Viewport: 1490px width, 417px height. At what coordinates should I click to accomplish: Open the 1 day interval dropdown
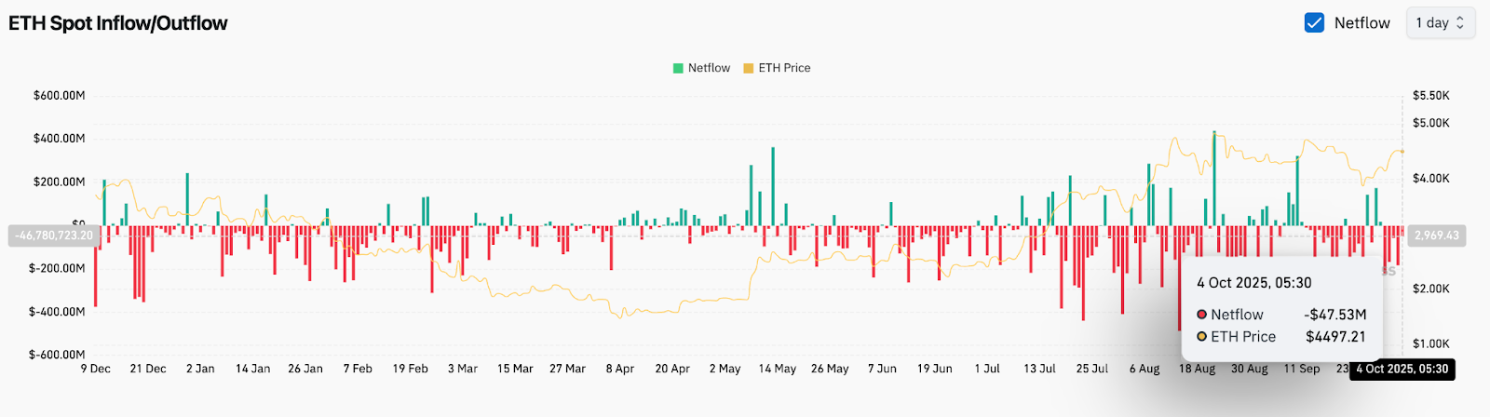coord(1440,23)
